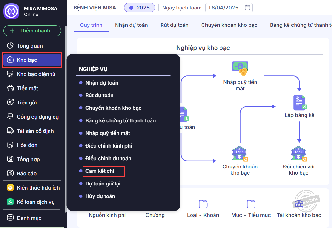Select Bảng kê chứng từ thanh toán menu item
The height and width of the screenshot is (228, 332).
tap(120, 120)
